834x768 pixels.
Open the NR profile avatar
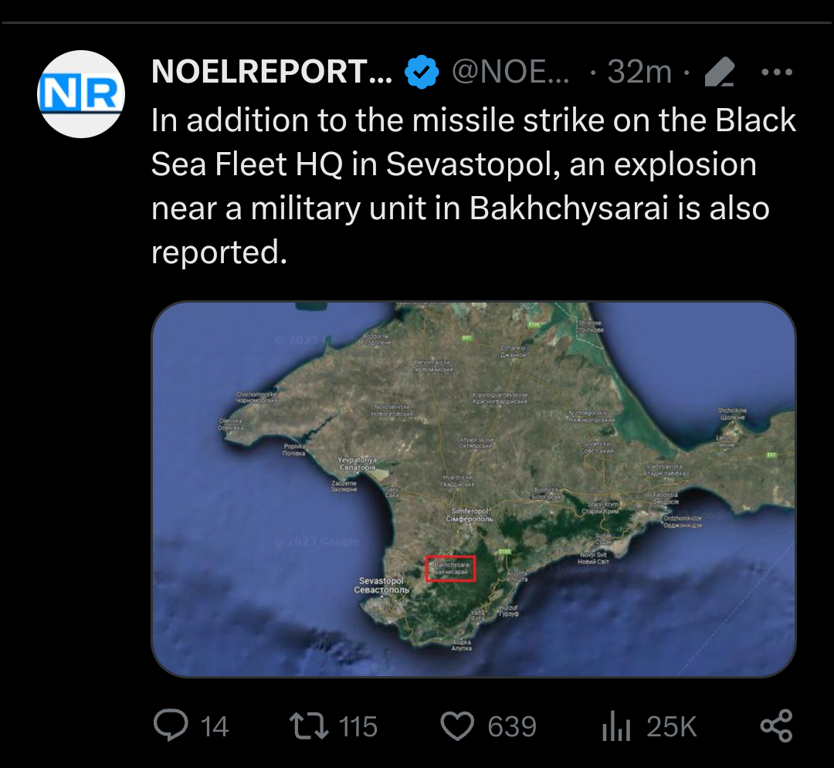[x=81, y=94]
